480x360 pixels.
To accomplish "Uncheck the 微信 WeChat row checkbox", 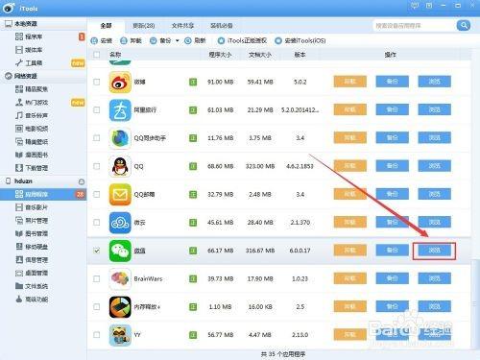I will click(x=96, y=251).
